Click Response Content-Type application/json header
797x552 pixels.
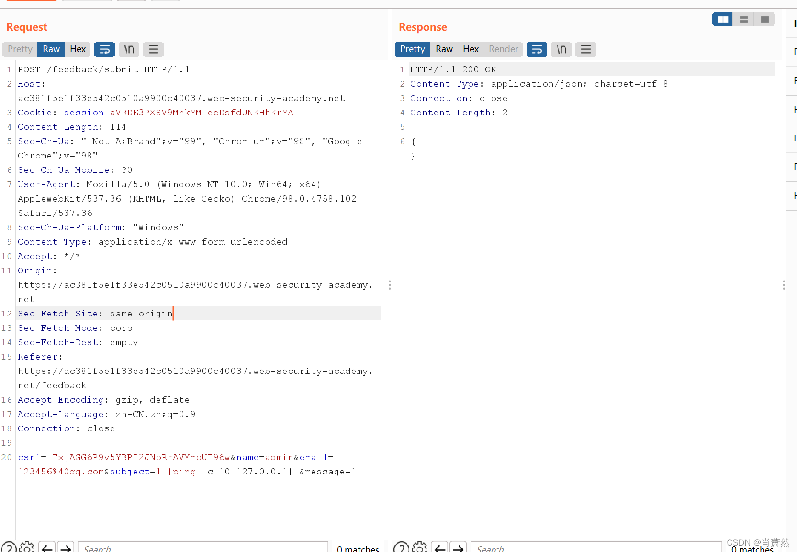pos(539,84)
